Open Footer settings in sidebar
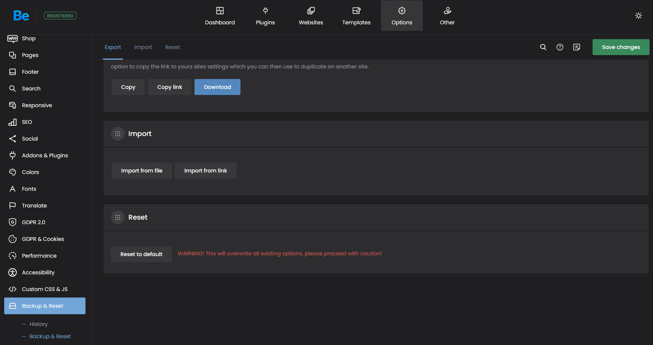 (45, 72)
